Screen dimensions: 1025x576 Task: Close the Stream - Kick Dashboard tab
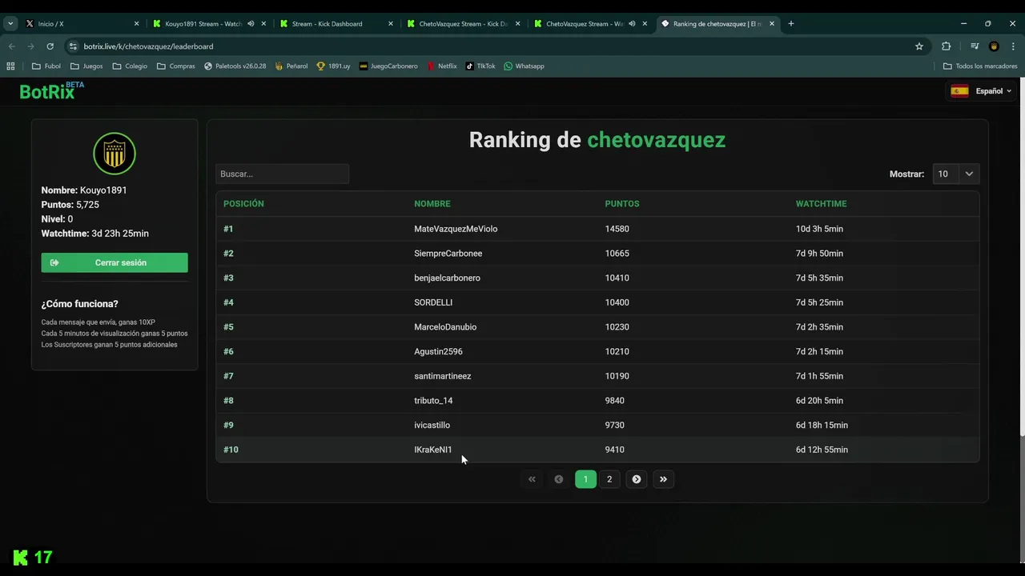[391, 24]
